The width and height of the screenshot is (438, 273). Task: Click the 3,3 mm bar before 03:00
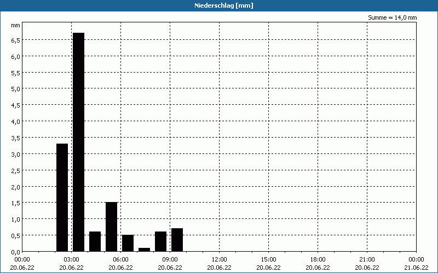[x=62, y=198]
